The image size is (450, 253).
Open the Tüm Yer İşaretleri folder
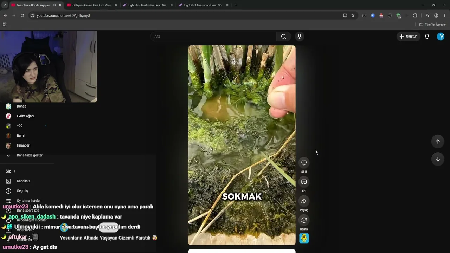click(x=433, y=25)
